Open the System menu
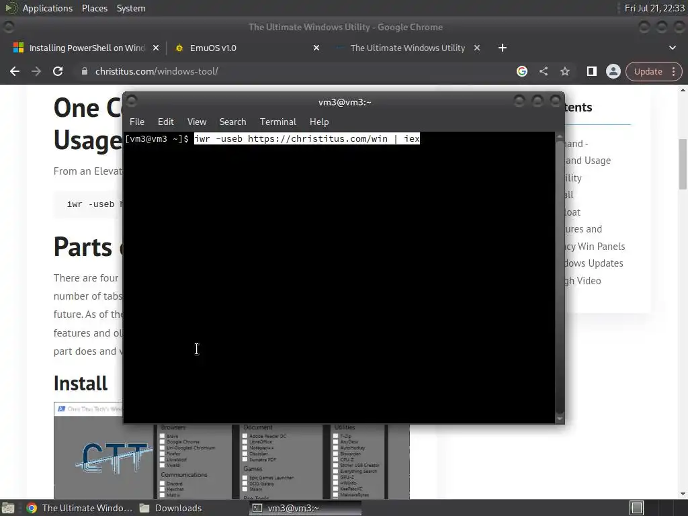 131,8
